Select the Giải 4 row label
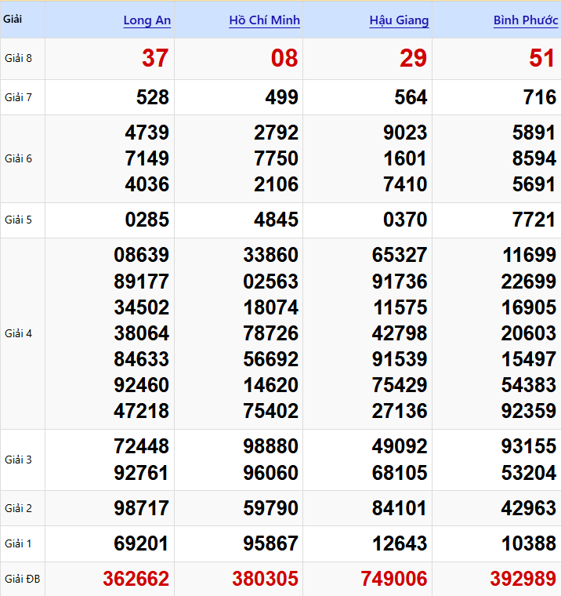 point(18,333)
